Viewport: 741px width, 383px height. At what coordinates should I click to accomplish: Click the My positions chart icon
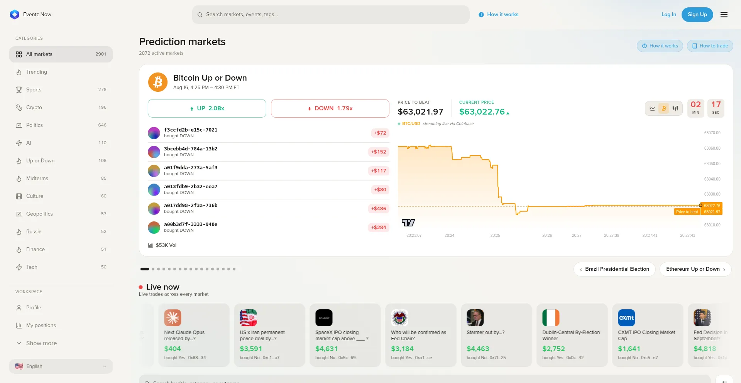tap(19, 326)
